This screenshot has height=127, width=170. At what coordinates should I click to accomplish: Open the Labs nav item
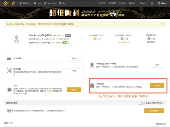point(37,3)
